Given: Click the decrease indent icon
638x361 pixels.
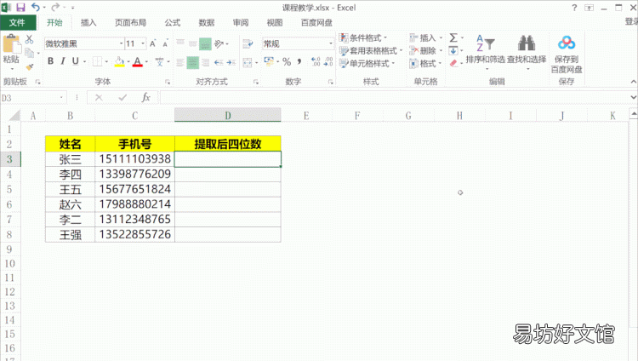Looking at the screenshot, I should [x=219, y=62].
